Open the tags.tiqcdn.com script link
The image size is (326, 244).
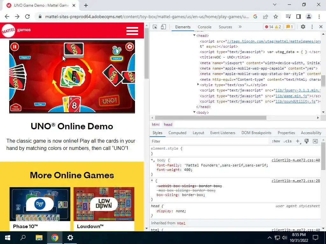[x=274, y=41]
